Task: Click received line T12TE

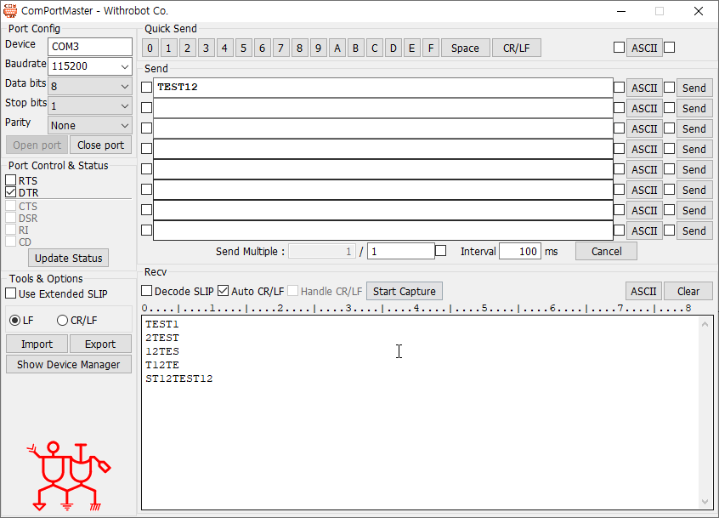Action: point(162,365)
